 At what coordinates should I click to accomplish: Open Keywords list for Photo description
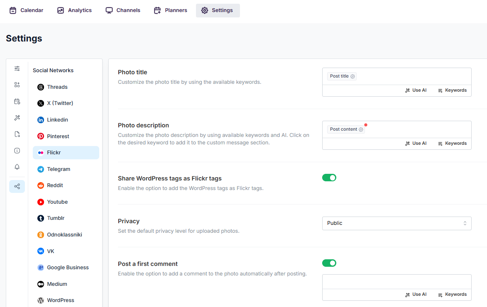pos(452,143)
